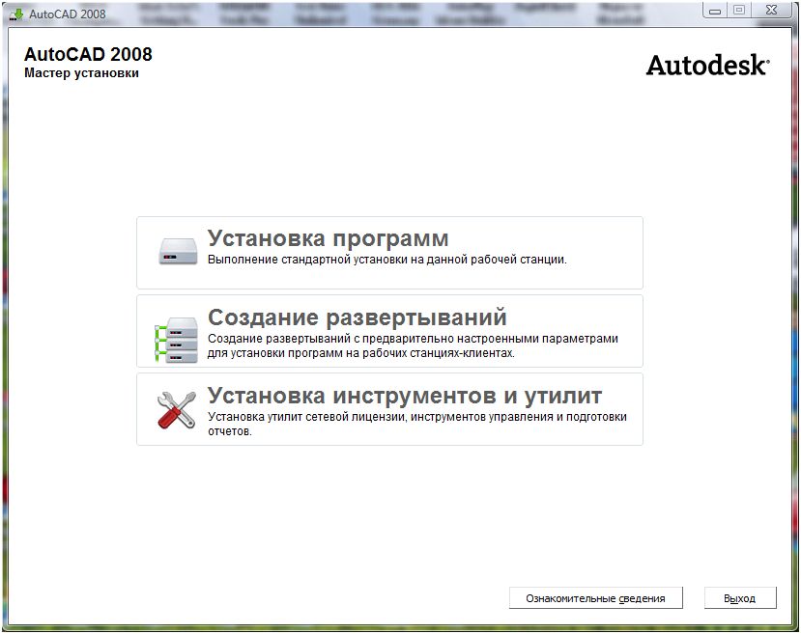This screenshot has height=634, width=801.
Task: Click the 'Мастер установки' subtitle
Action: (82, 73)
